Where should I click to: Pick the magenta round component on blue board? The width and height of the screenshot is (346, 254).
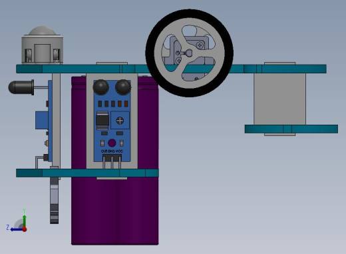(112, 143)
